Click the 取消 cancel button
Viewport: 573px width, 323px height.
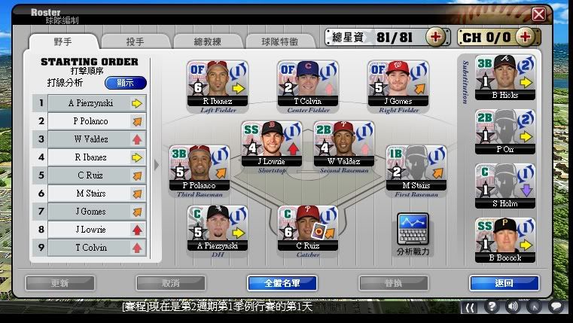coord(171,283)
